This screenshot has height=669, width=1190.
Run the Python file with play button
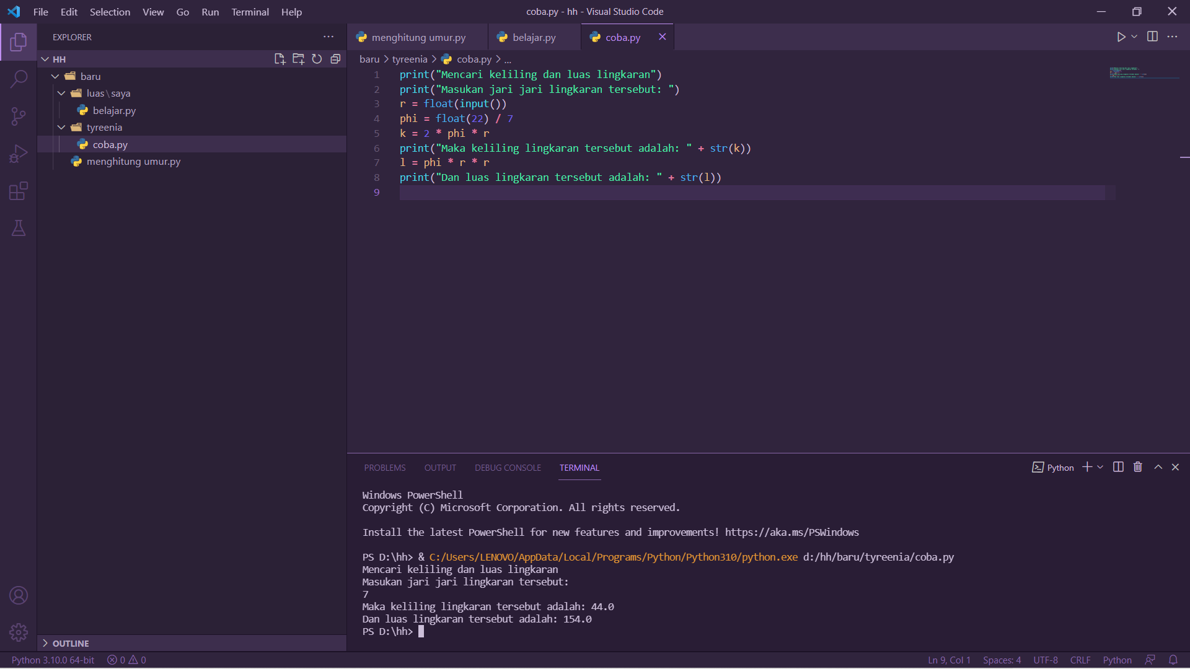click(x=1121, y=37)
